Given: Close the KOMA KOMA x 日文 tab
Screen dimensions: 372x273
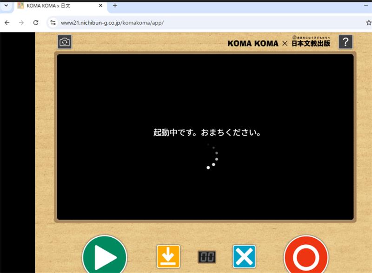Looking at the screenshot, I should tap(100, 6).
